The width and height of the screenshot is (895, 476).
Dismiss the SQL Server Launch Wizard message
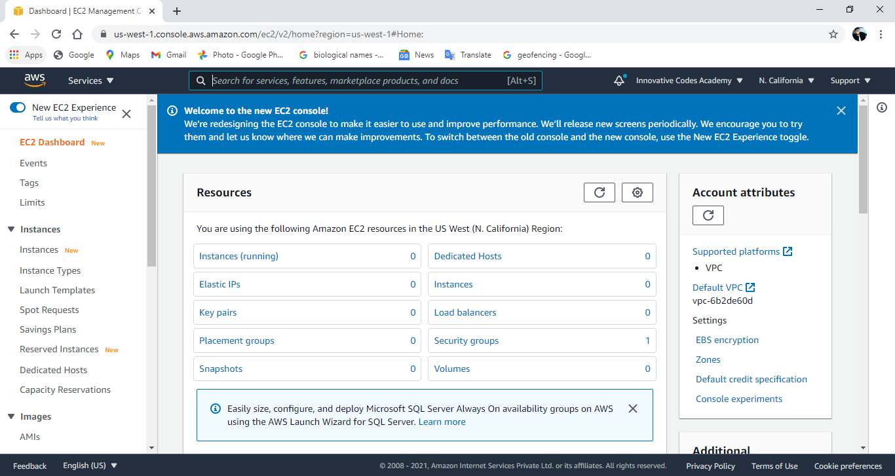632,408
